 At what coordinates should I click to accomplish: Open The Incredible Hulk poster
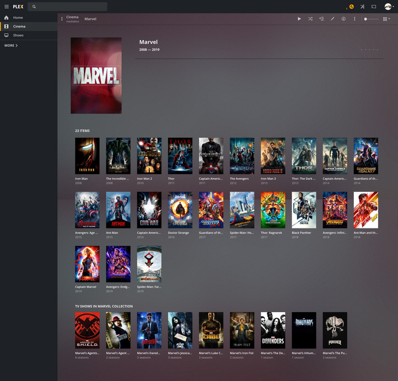(118, 156)
